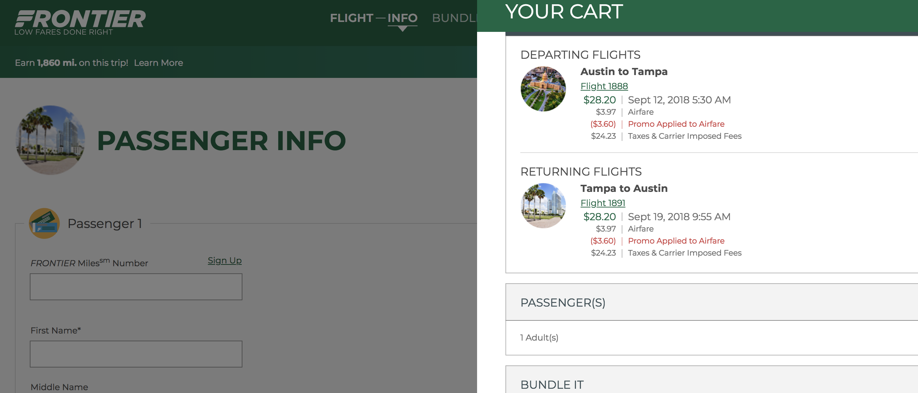This screenshot has height=393, width=918.
Task: Click the 1 Adult(s) passenger row
Action: (712, 337)
